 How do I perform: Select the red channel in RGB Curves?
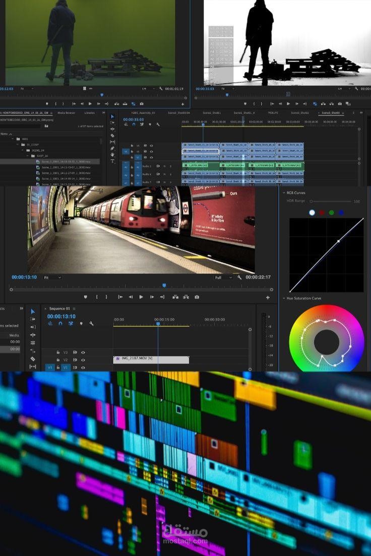[x=322, y=212]
